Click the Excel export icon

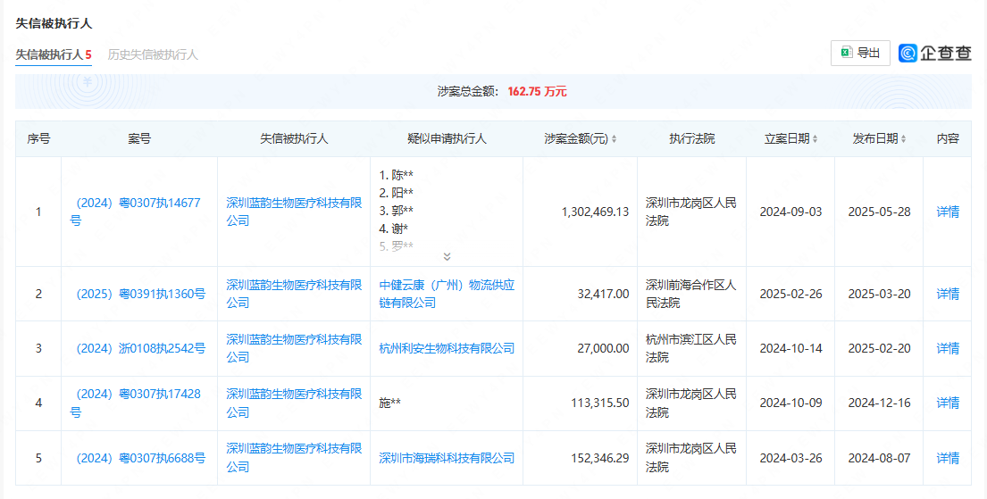(848, 53)
